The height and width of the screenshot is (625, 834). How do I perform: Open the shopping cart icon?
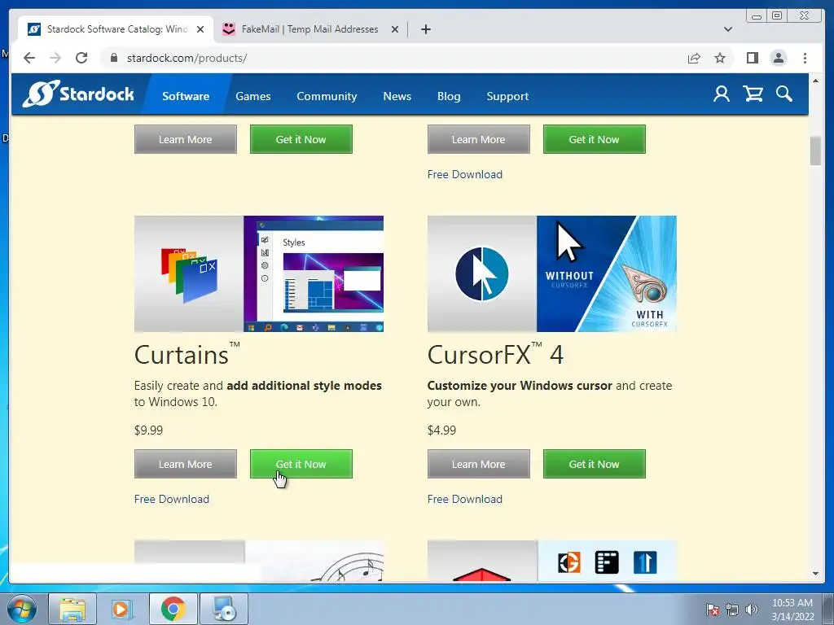(x=753, y=94)
